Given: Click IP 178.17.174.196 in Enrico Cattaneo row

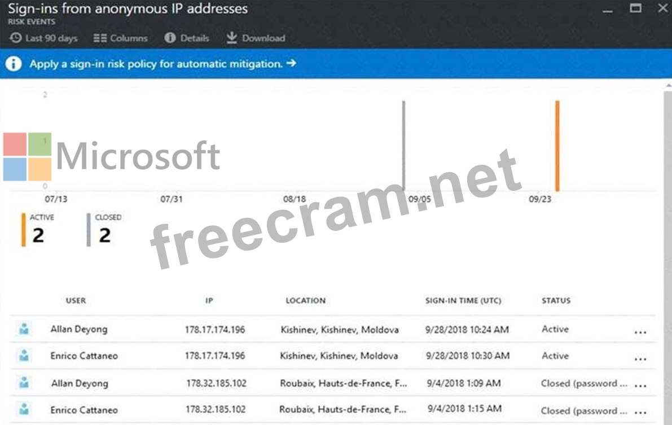Looking at the screenshot, I should click(x=215, y=356).
